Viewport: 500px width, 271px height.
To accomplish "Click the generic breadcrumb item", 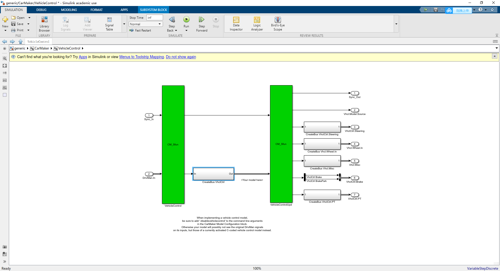I will click(20, 48).
